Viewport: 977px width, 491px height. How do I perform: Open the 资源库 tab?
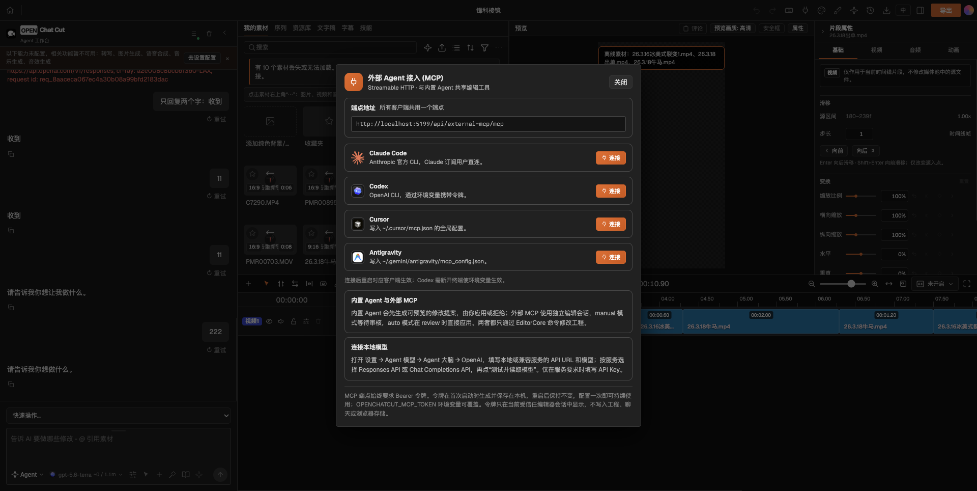pos(302,28)
